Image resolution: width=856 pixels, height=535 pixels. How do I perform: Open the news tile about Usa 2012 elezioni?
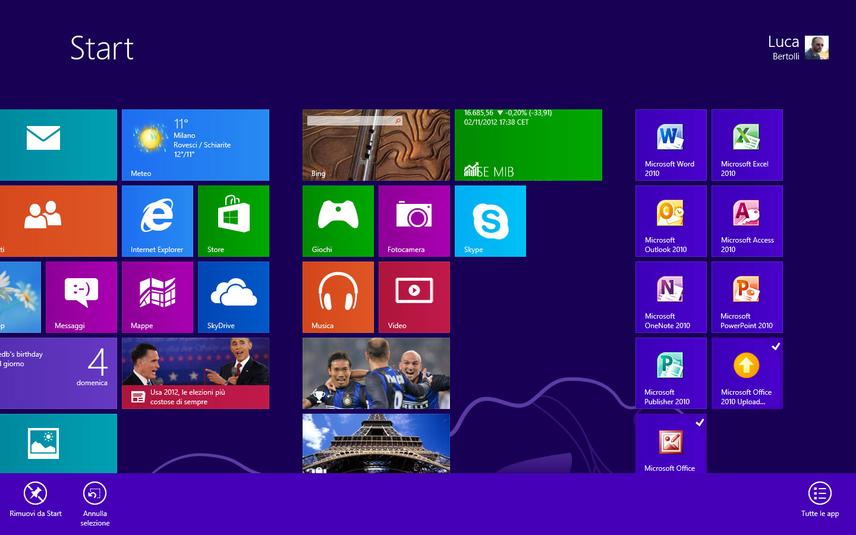coord(196,373)
